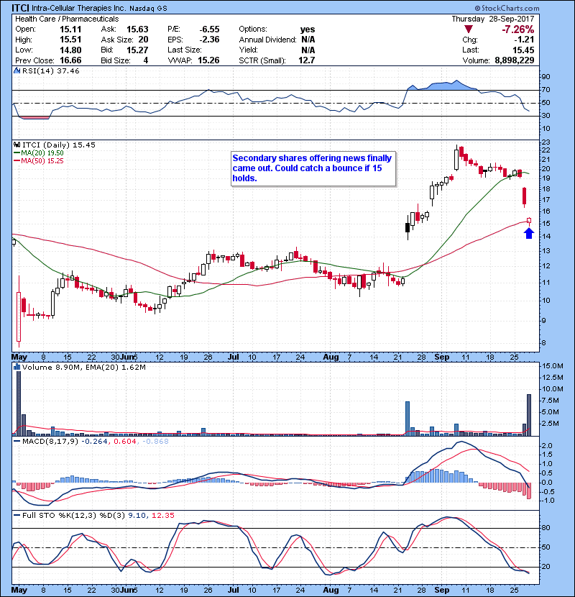Viewport: 575px width, 597px height.
Task: Click the candlestick icon beside ITCI (Daily)
Action: tap(17, 145)
